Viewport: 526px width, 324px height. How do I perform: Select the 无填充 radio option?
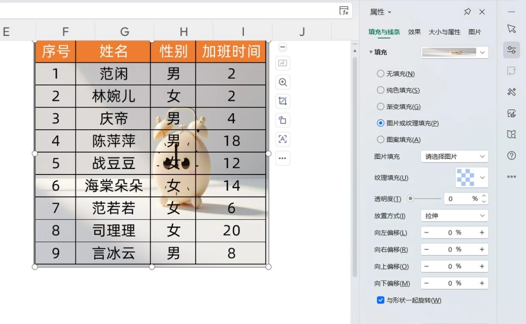tap(380, 74)
